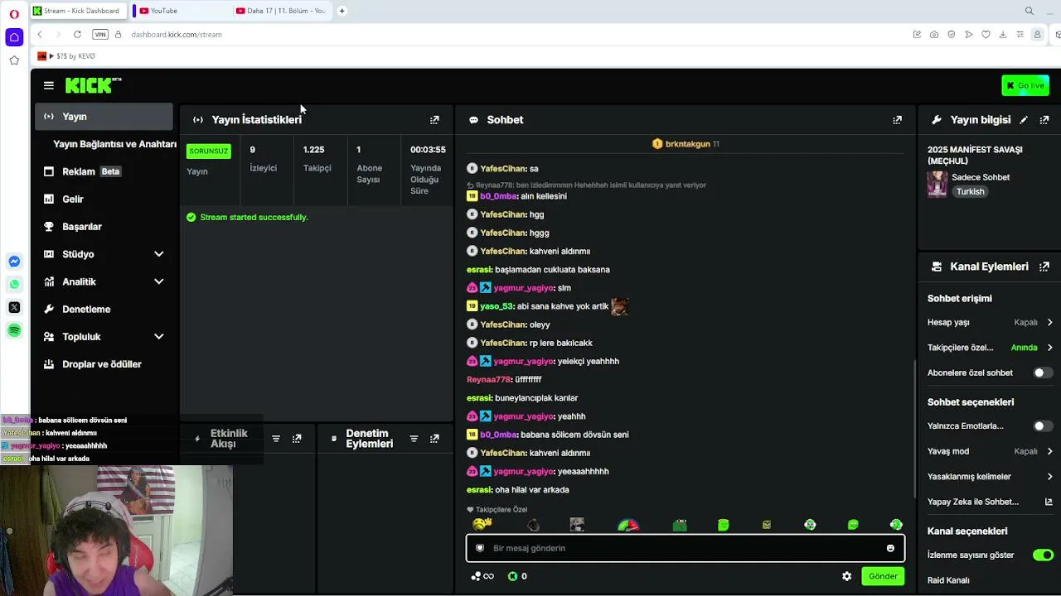Open Messenger in the Opera sidebar
This screenshot has height=596, width=1061.
click(x=14, y=262)
